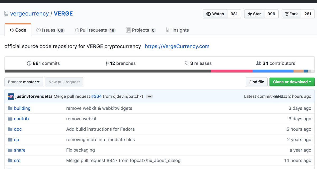Image resolution: width=317 pixels, height=169 pixels.
Task: View the 881 commits history
Action: pos(43,63)
